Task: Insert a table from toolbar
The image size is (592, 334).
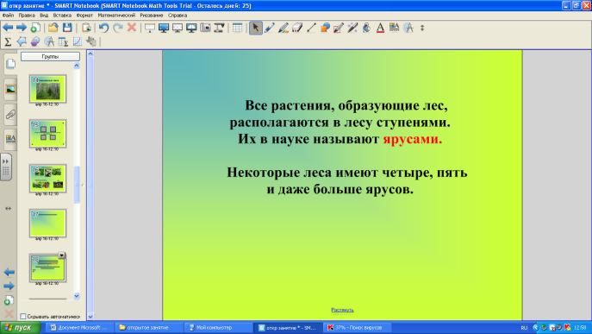Action: point(238,28)
